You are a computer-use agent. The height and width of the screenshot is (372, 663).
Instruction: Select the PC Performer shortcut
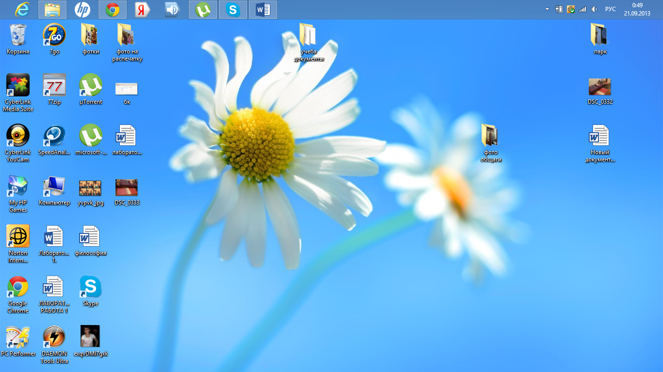tap(18, 341)
